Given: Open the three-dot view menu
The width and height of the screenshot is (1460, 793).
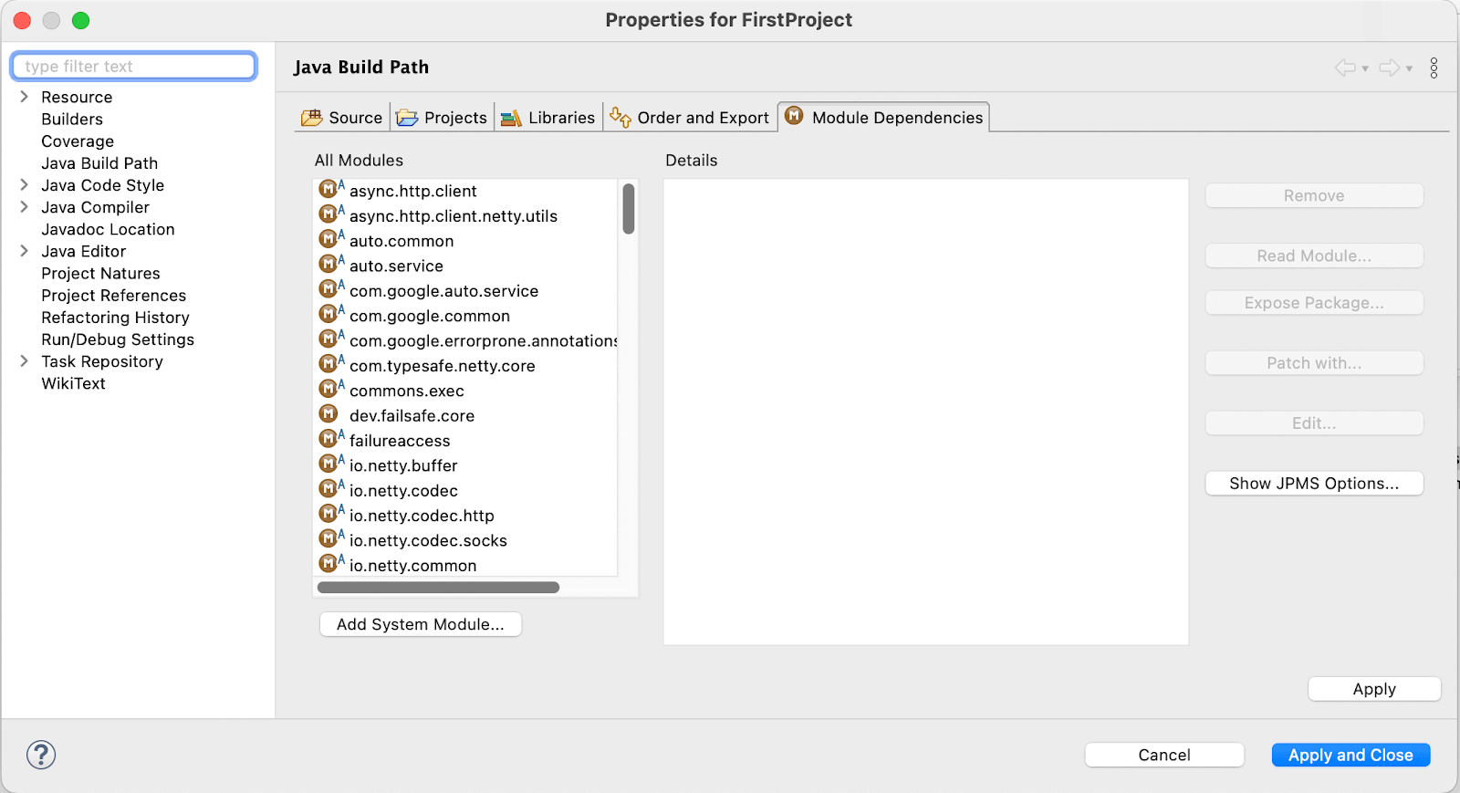Looking at the screenshot, I should click(x=1434, y=68).
